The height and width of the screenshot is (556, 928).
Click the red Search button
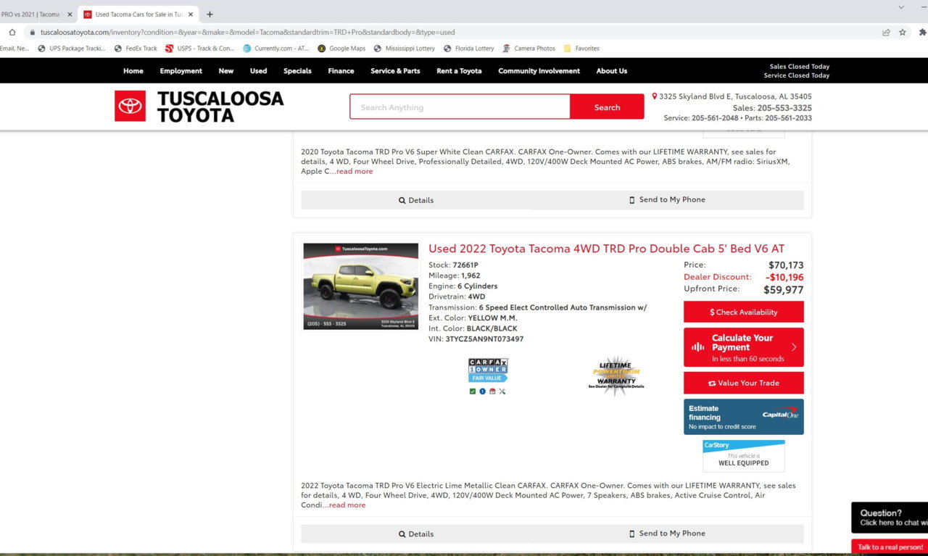point(607,107)
